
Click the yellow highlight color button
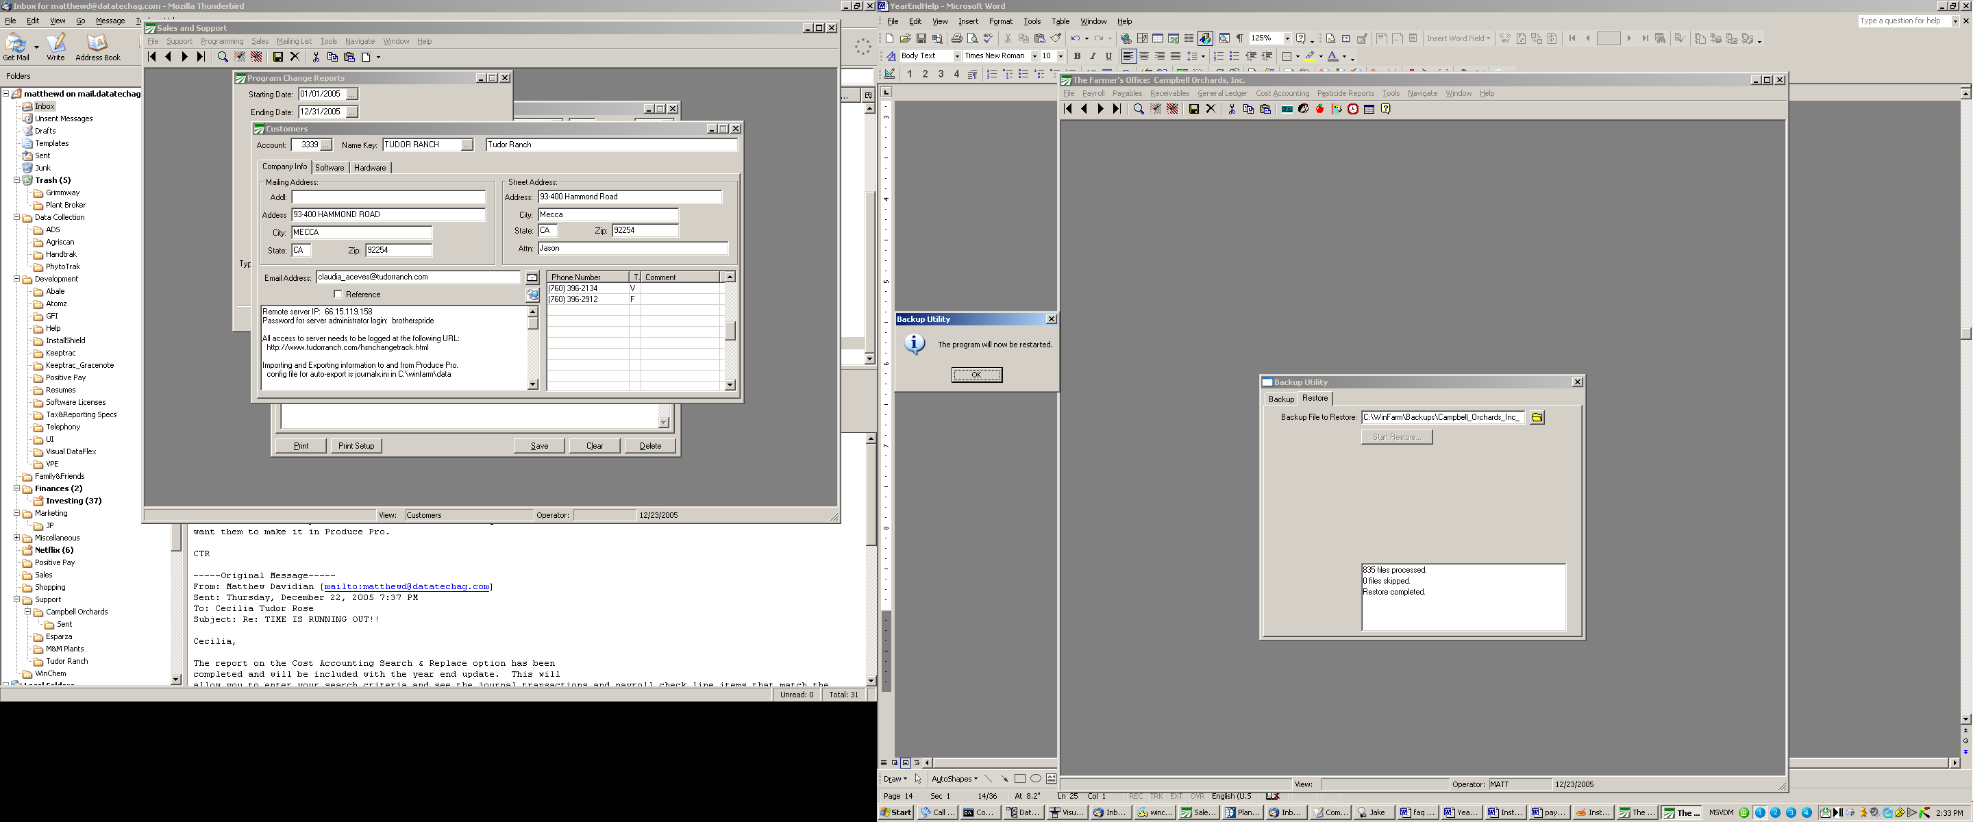[1310, 56]
